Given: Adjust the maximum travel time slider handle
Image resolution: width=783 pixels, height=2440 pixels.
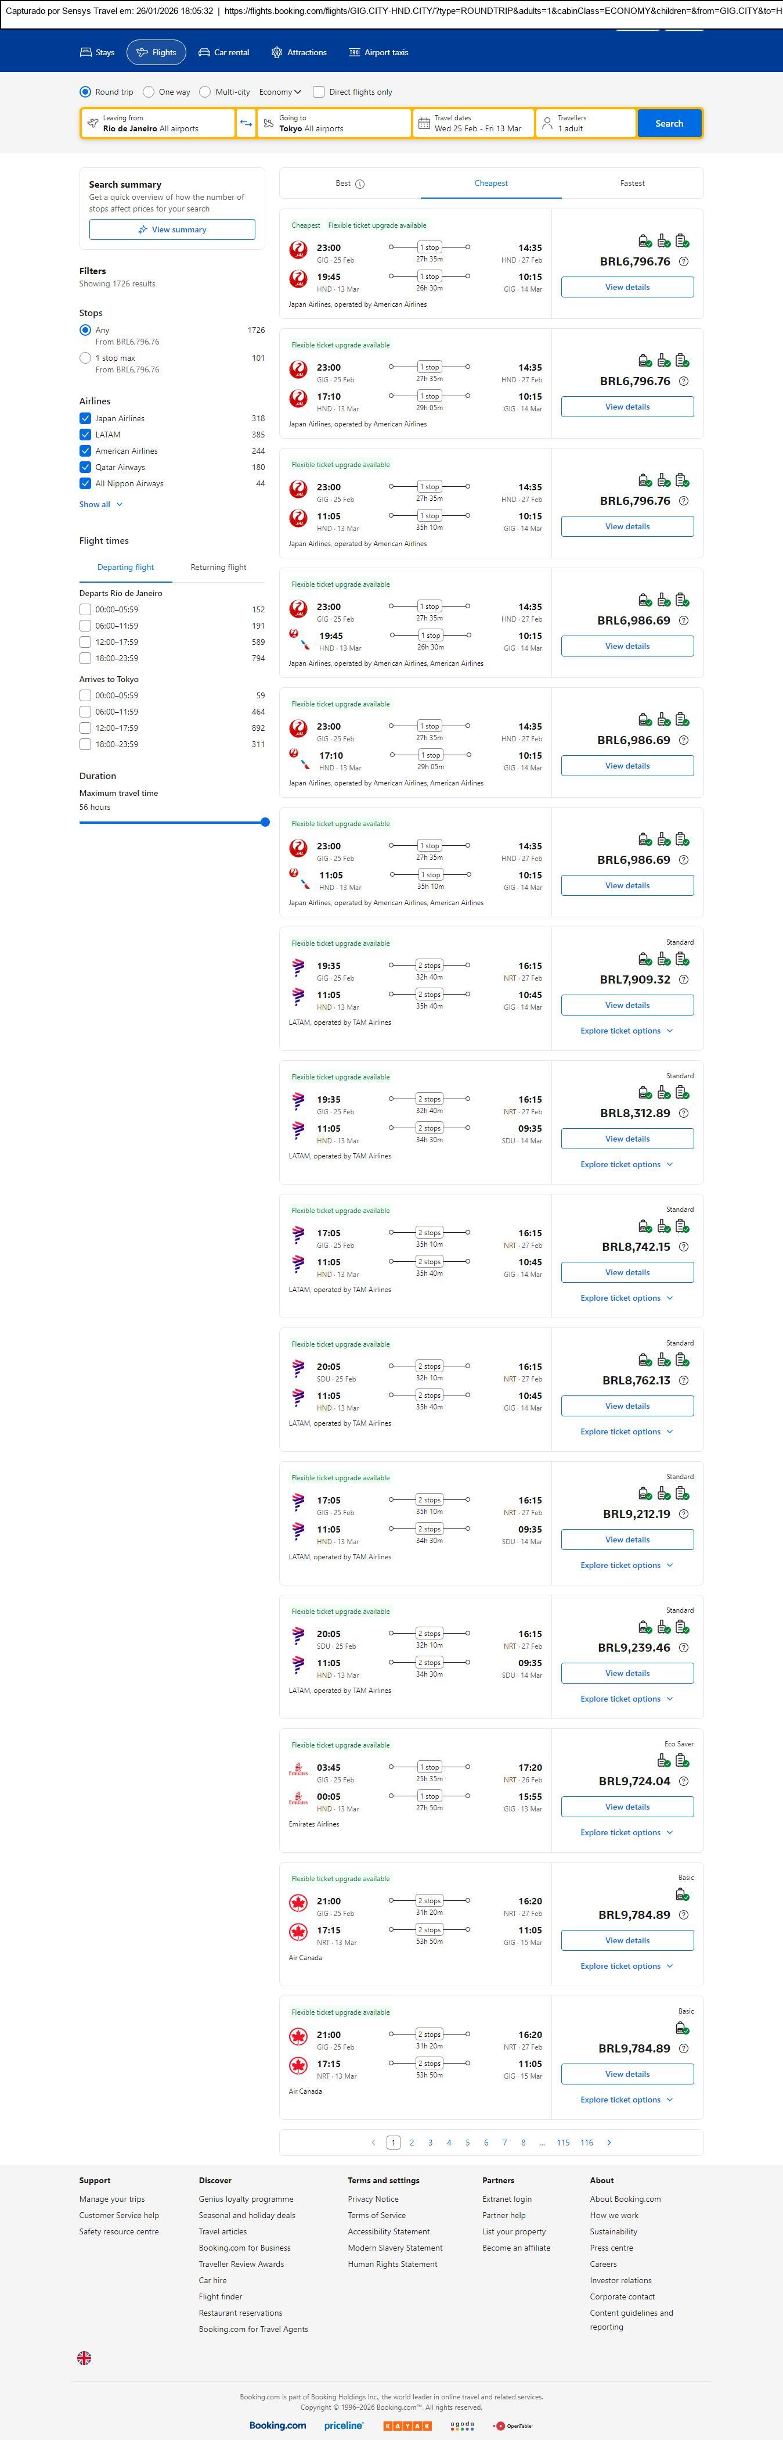Looking at the screenshot, I should coord(265,822).
